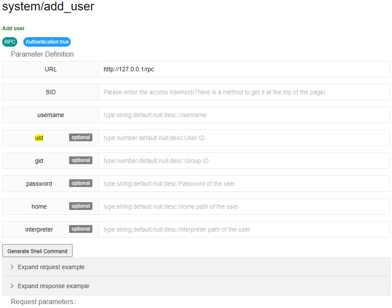This screenshot has width=392, height=308.
Task: Click the password input field
Action: click(x=244, y=184)
